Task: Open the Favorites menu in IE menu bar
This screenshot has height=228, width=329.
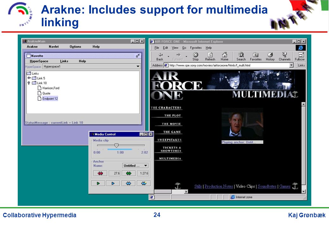Action: point(196,47)
